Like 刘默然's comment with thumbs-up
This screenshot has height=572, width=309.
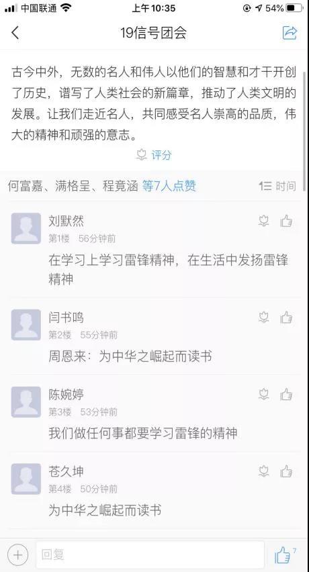(x=286, y=221)
